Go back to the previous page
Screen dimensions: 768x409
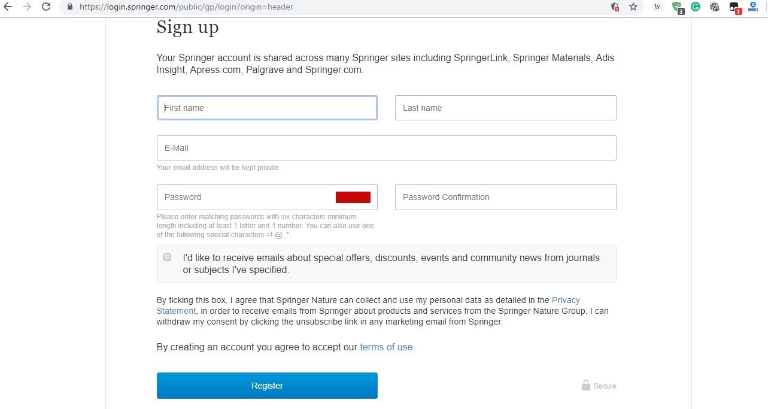pos(8,7)
